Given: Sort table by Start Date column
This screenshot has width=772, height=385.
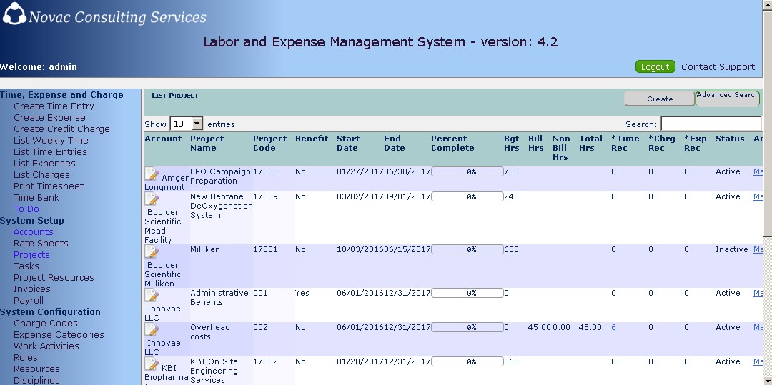Looking at the screenshot, I should tap(348, 143).
